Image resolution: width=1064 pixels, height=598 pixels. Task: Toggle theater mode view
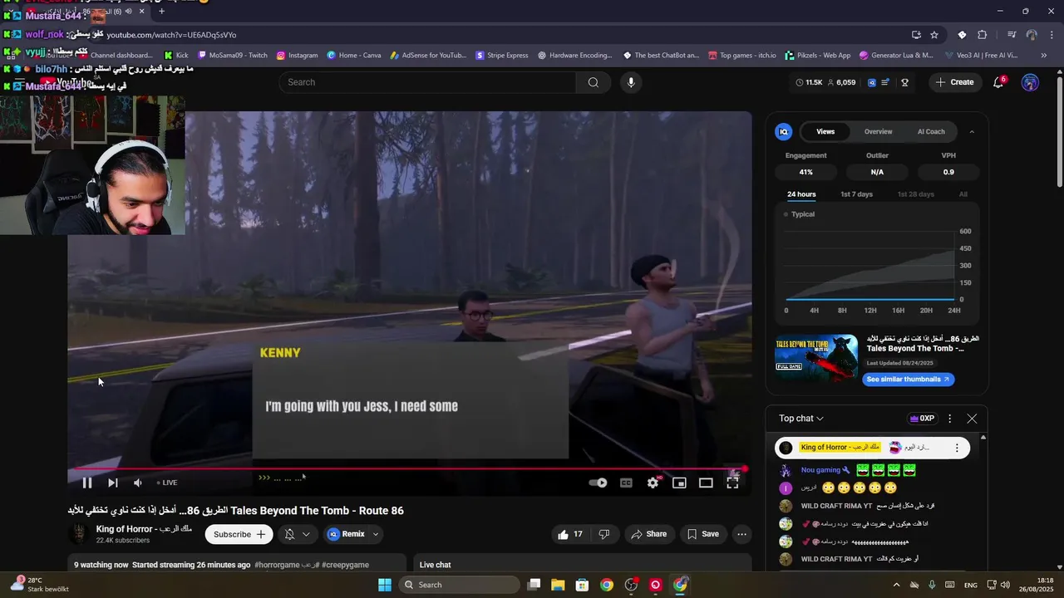[706, 483]
